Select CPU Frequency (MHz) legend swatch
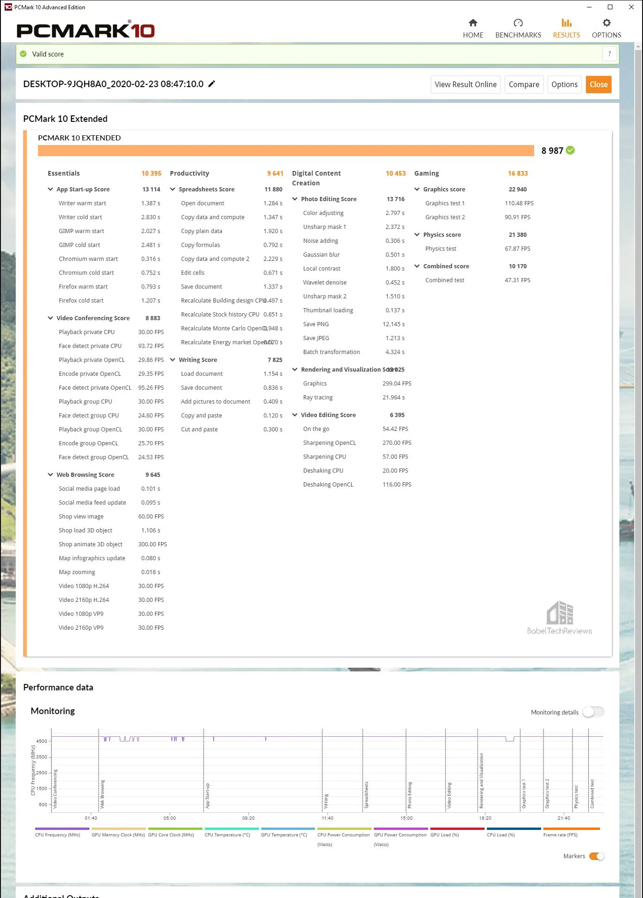Viewport: 643px width, 898px height. pos(62,828)
